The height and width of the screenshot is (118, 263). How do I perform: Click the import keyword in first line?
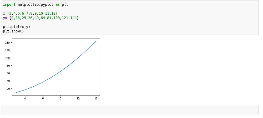(9, 4)
